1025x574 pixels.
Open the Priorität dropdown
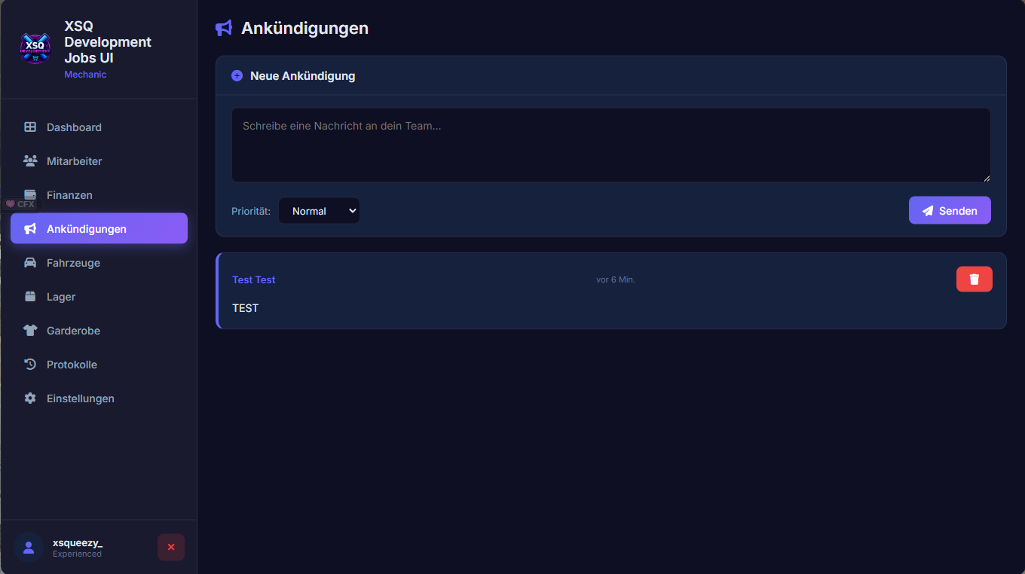click(x=320, y=211)
